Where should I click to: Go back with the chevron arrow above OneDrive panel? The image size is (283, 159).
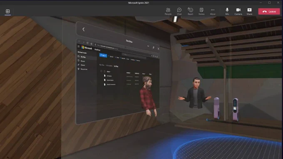click(x=83, y=29)
